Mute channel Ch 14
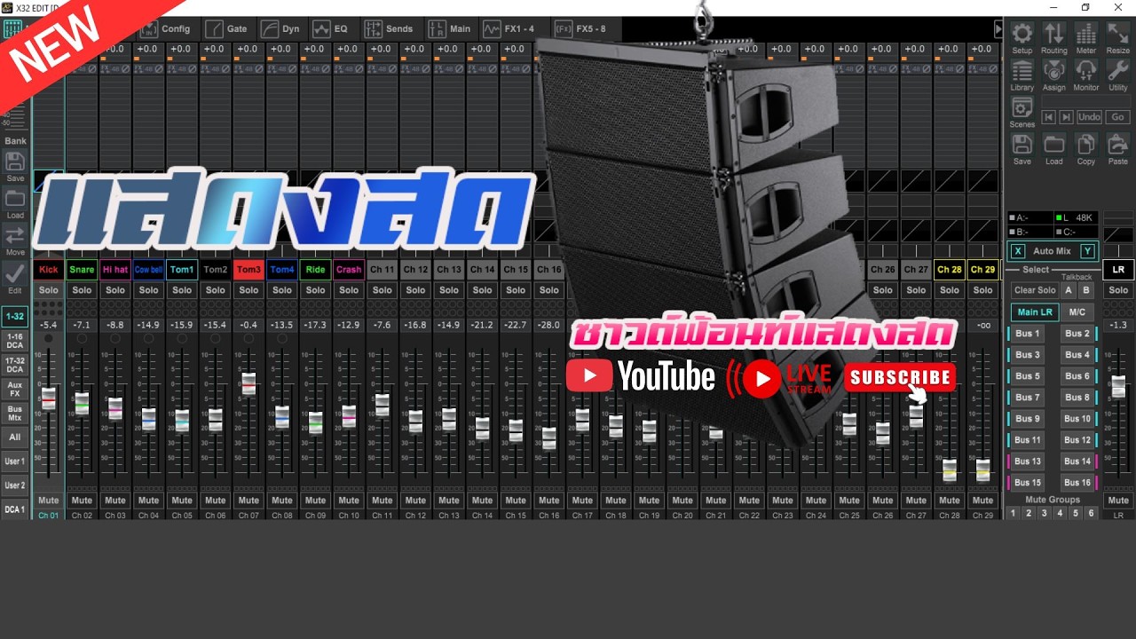The image size is (1136, 639). point(482,501)
